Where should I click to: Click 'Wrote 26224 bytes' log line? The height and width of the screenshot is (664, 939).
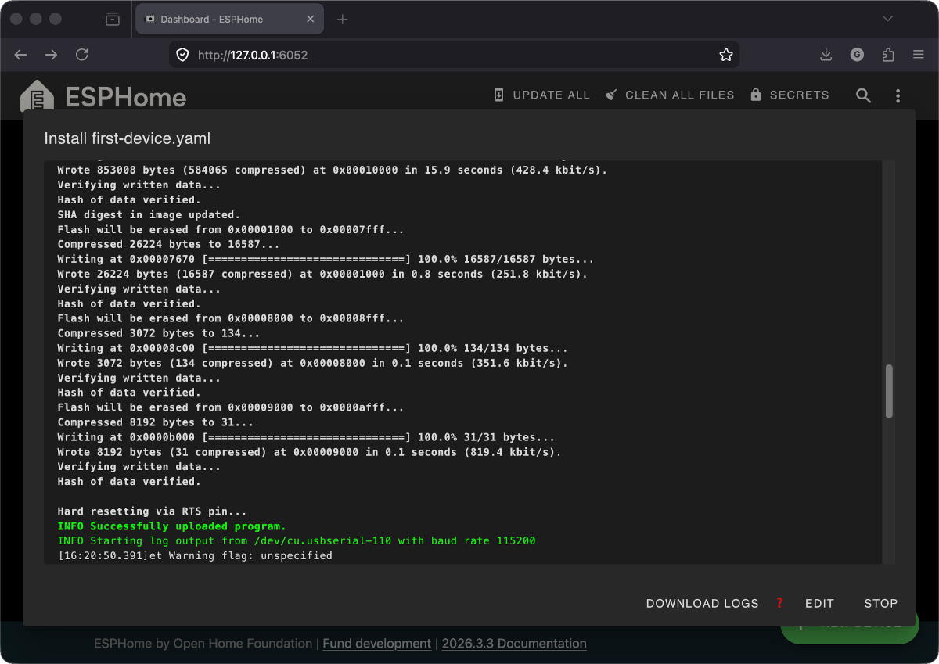point(323,274)
